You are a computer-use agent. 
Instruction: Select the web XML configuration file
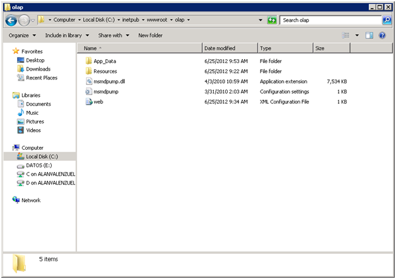[98, 101]
